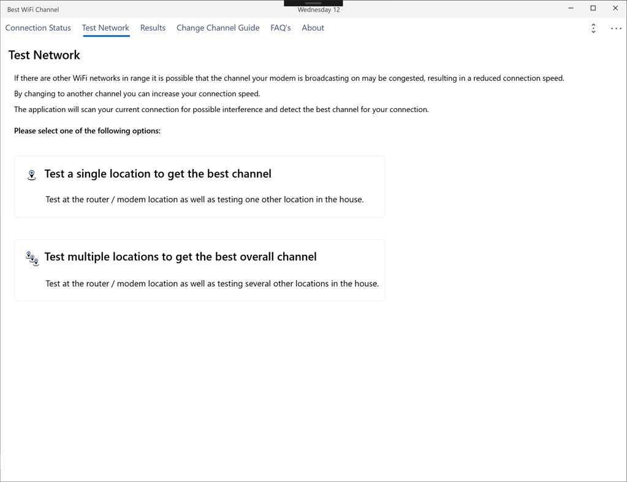The width and height of the screenshot is (627, 482).
Task: Close the Best WiFi Channel window
Action: [615, 8]
